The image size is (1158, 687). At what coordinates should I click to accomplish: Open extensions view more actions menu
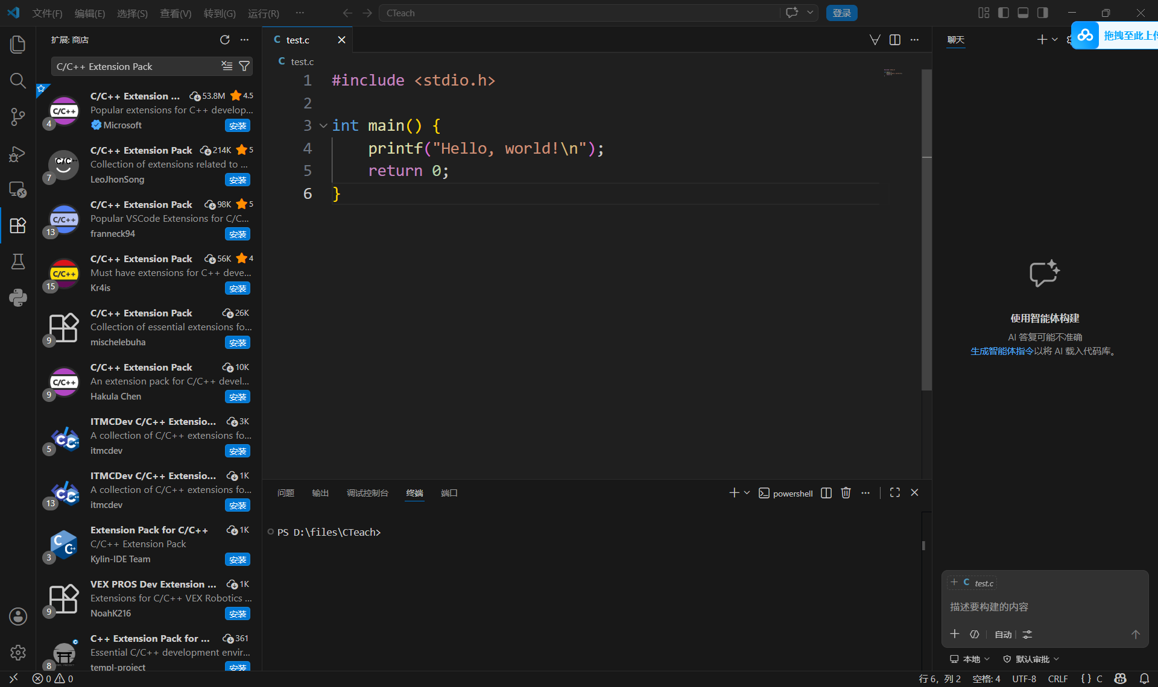pyautogui.click(x=244, y=40)
